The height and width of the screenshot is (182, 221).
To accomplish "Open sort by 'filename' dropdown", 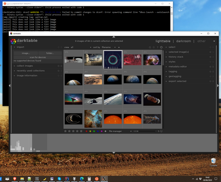I will click(109, 47).
